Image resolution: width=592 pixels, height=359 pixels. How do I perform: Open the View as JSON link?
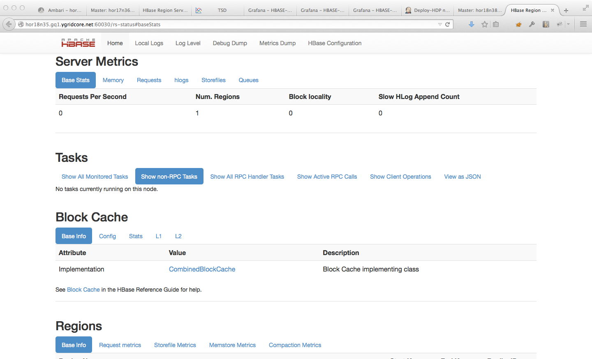462,177
